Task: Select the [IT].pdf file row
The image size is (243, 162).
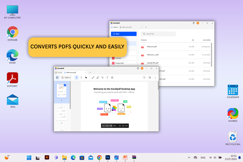Action: coord(185,71)
